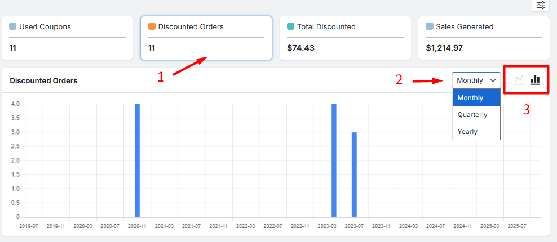This screenshot has width=557, height=242.
Task: Click the dropdown chevron arrow
Action: click(x=493, y=80)
